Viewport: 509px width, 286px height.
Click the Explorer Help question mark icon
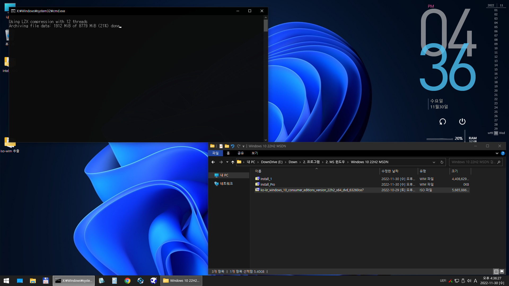[503, 153]
